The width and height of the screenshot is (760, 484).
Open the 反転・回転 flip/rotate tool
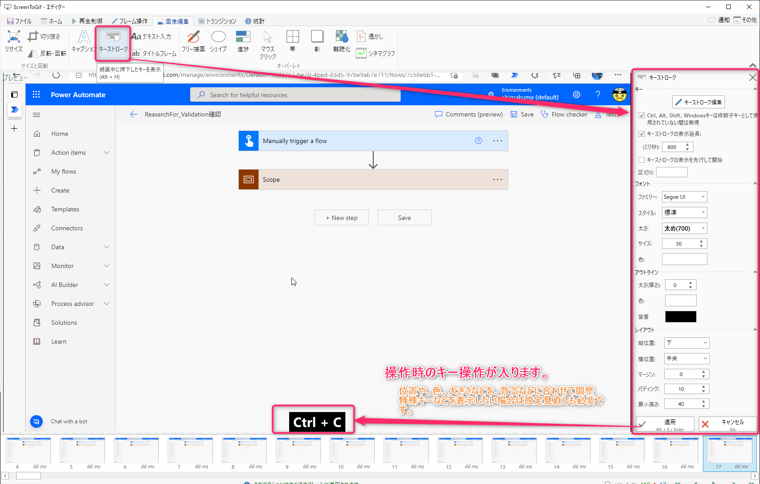point(47,53)
